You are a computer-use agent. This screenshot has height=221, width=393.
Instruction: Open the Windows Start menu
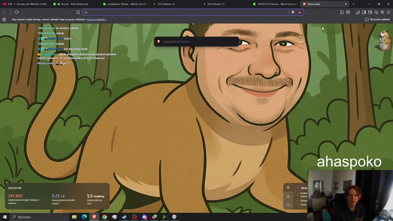(x=5, y=217)
